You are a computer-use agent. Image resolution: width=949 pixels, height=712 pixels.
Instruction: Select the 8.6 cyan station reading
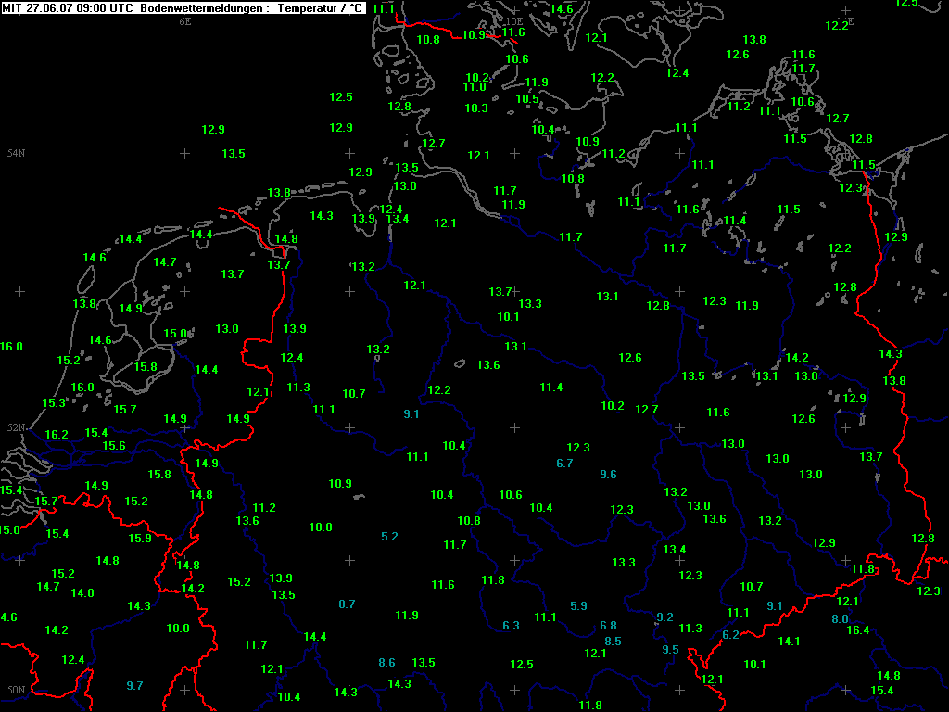pos(387,663)
